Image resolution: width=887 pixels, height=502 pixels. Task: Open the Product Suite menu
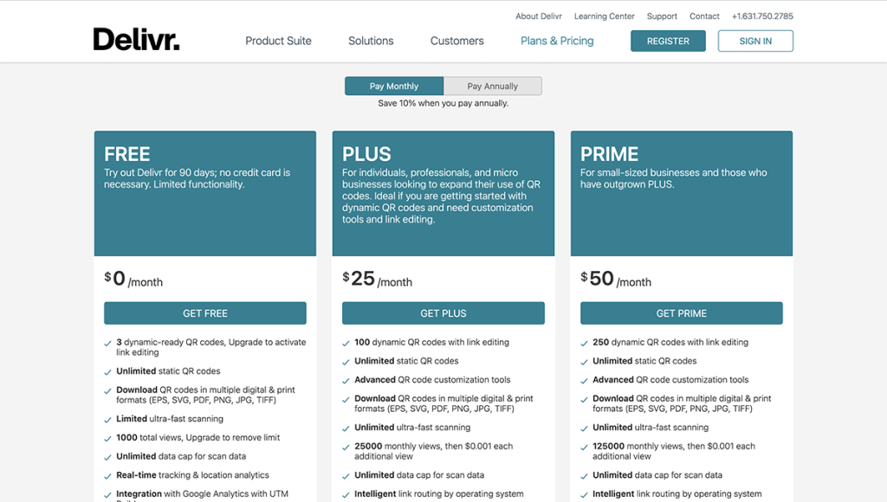(x=278, y=41)
